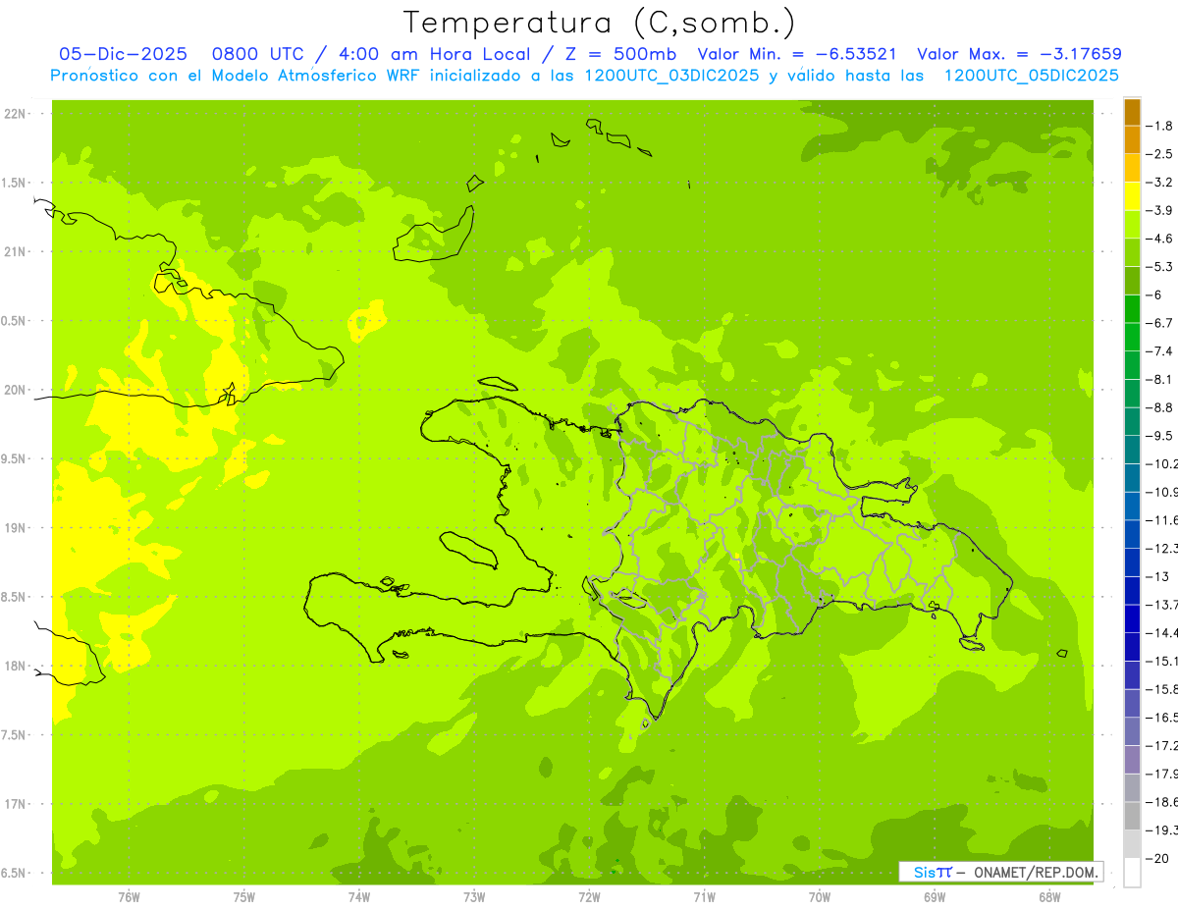The height and width of the screenshot is (910, 1178).
Task: Click the "-15.1" colorbar value
Action: tap(1162, 661)
